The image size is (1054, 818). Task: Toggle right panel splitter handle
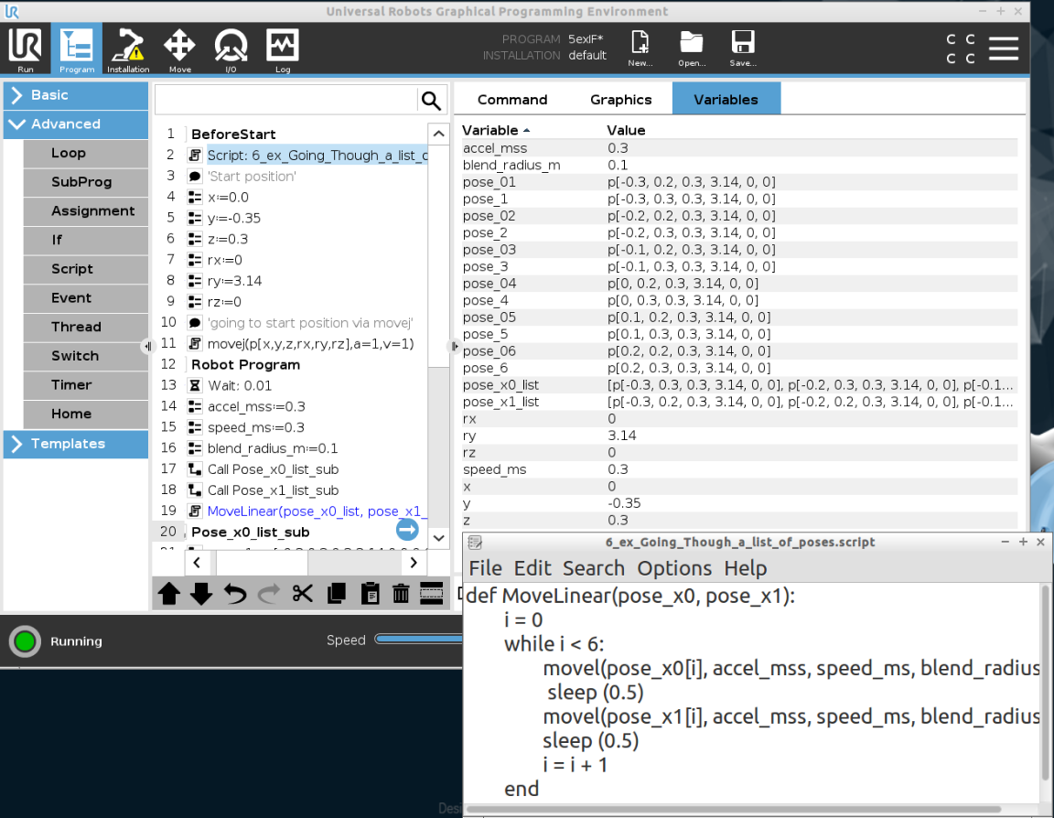tap(455, 346)
